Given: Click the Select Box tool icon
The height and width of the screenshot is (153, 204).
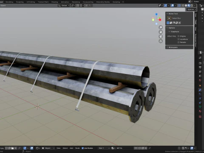Looking at the screenshot, I should click(169, 18).
